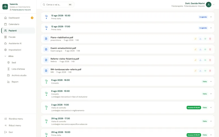Expand the 12 ago 2026 · 17:00 visit
Viewport: 219px width, 137px height.
[x=211, y=28]
